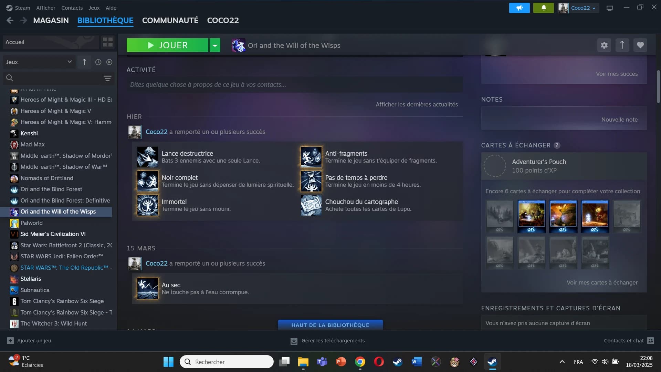Image resolution: width=661 pixels, height=372 pixels.
Task: Open Voir mes succès link
Action: click(617, 74)
